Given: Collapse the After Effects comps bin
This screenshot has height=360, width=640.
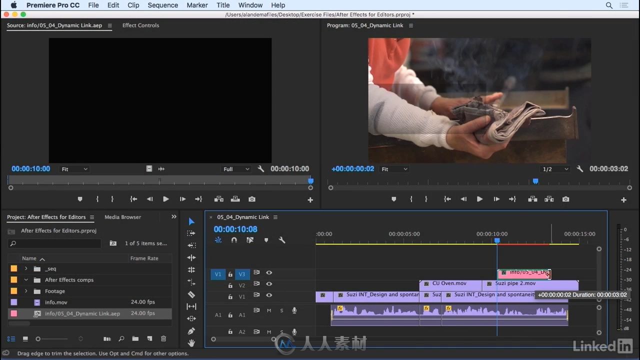Looking at the screenshot, I should coord(26,280).
